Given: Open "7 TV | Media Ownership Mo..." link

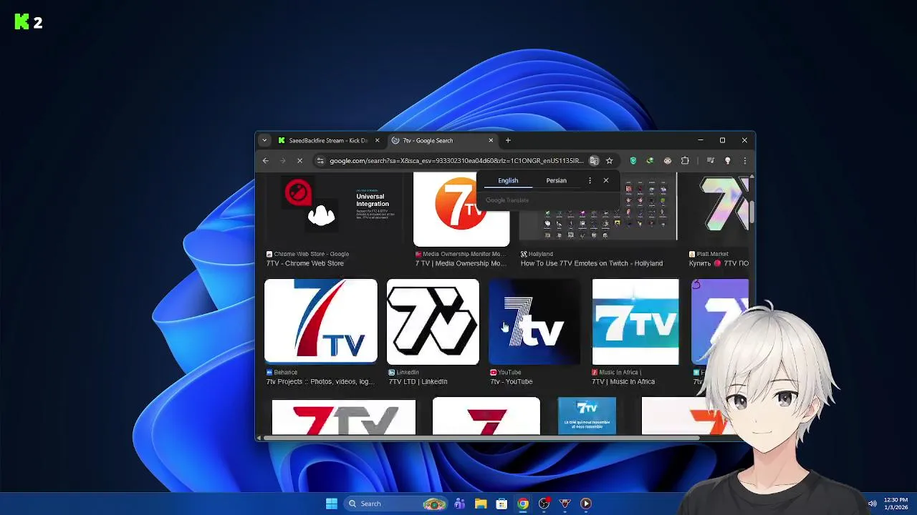Looking at the screenshot, I should point(461,263).
